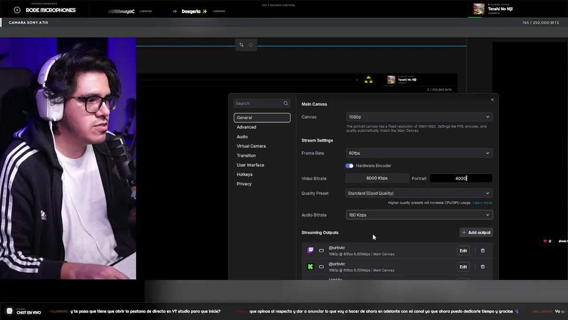Select the album art thumbnail in the preview canvas
Image resolution: width=568 pixels, height=320 pixels.
click(391, 80)
